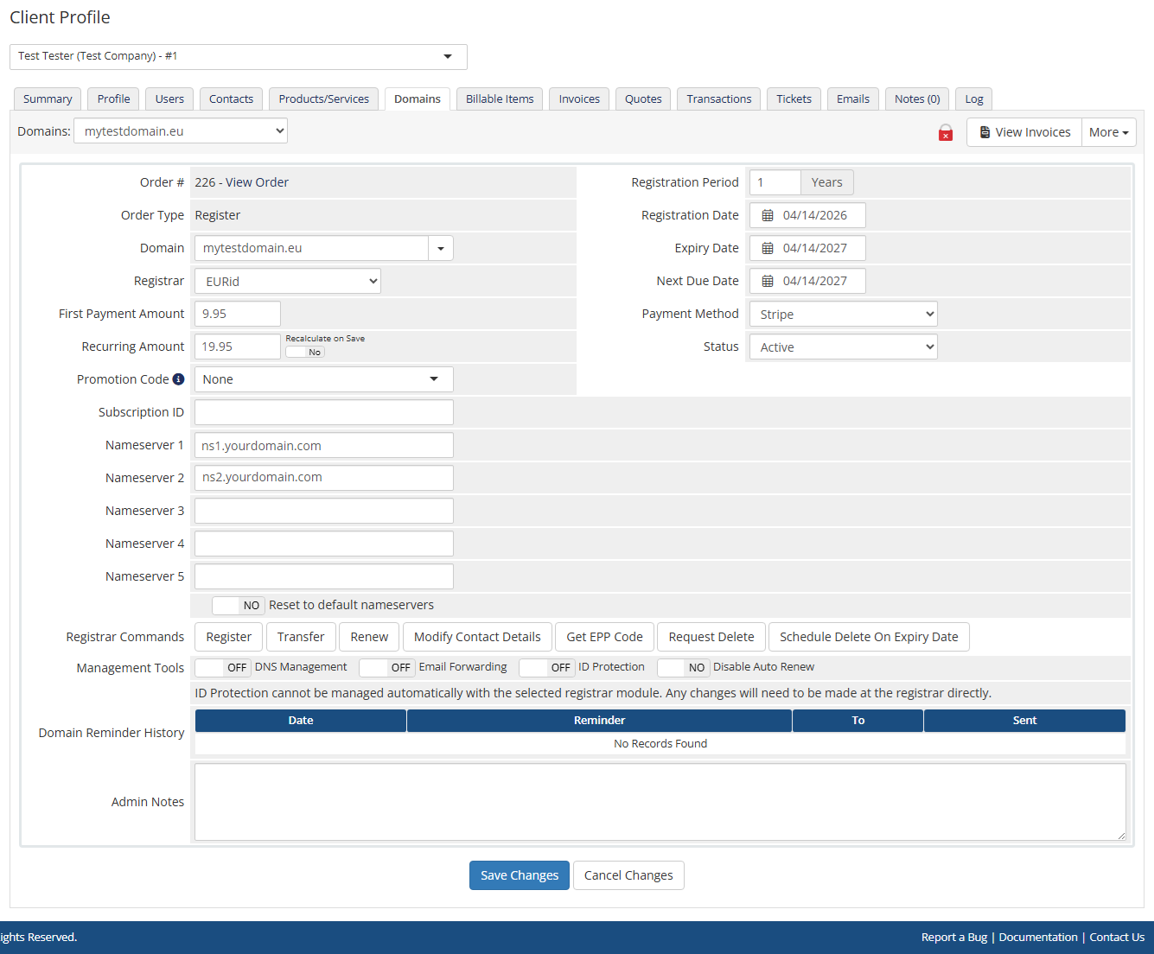Click into the Nameserver 4 field
This screenshot has height=954, width=1154.
(x=324, y=544)
